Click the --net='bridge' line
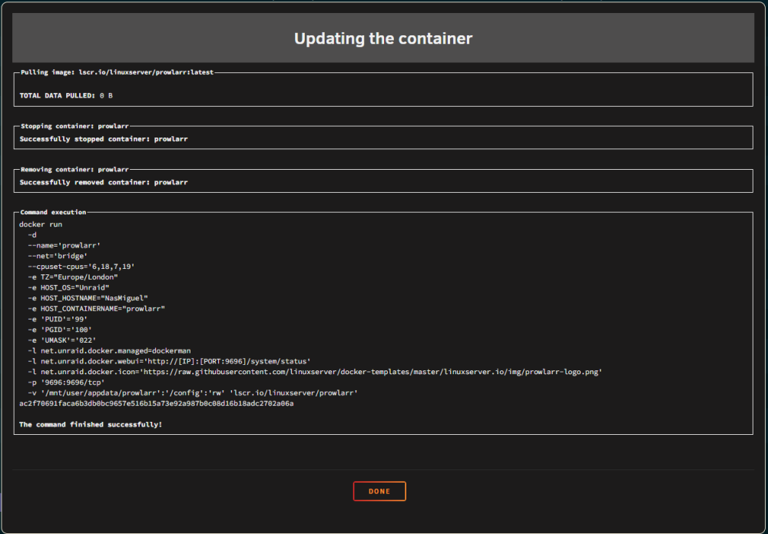 pyautogui.click(x=58, y=256)
